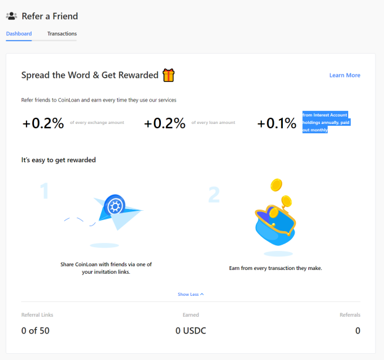Image resolution: width=384 pixels, height=360 pixels.
Task: Click the Spread the Word & Get Rewarded heading
Action: tap(90, 75)
